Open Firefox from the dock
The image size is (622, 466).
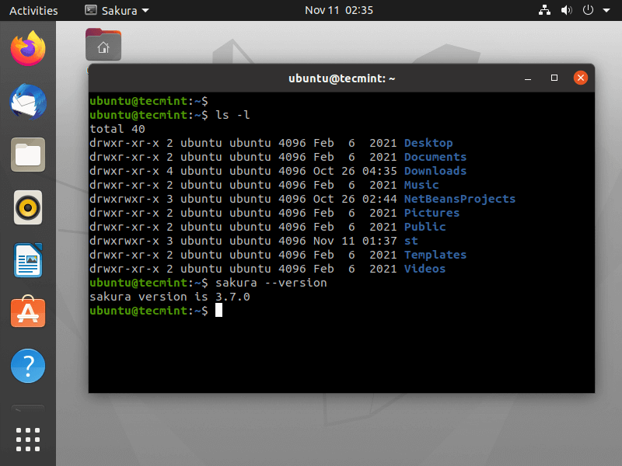point(28,49)
